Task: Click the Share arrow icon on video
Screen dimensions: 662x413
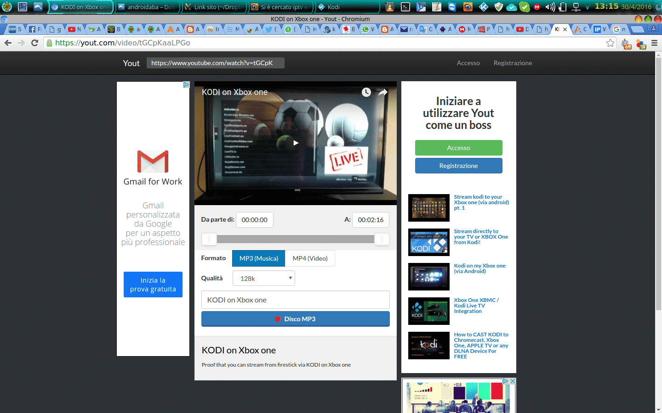Action: tap(382, 92)
